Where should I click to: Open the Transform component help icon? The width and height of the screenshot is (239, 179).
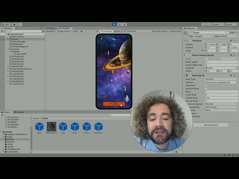click(231, 41)
